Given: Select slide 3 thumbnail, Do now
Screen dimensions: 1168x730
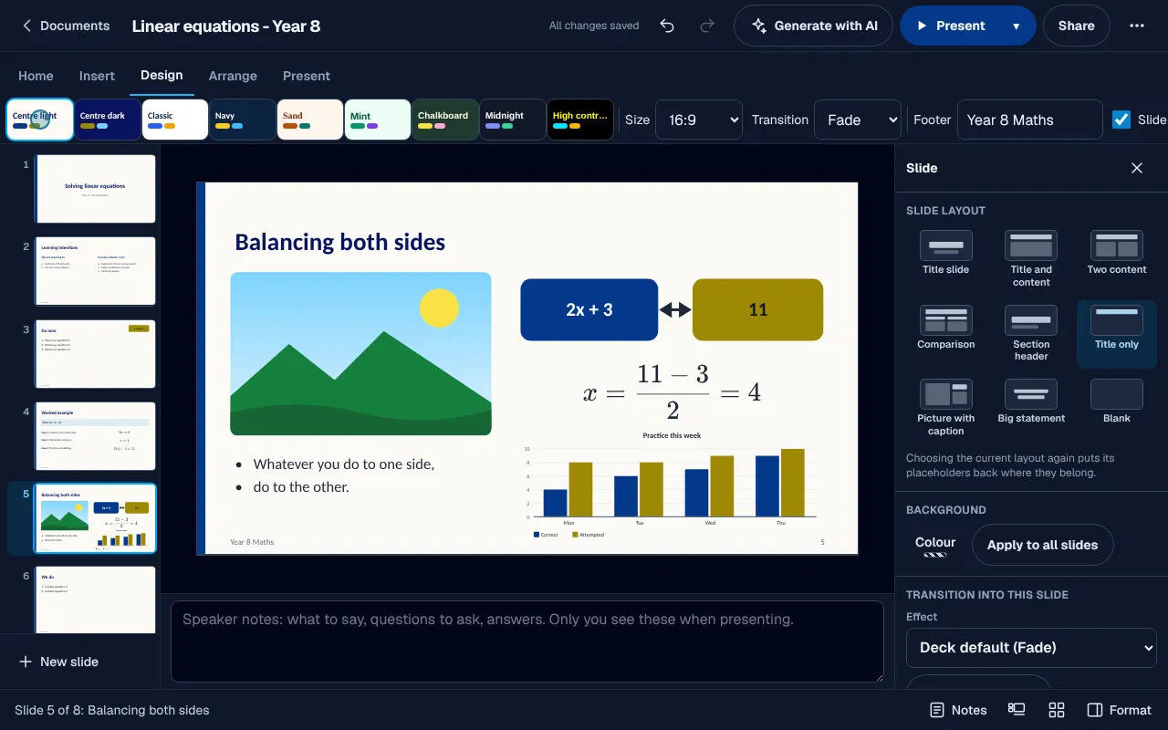Looking at the screenshot, I should pyautogui.click(x=96, y=354).
